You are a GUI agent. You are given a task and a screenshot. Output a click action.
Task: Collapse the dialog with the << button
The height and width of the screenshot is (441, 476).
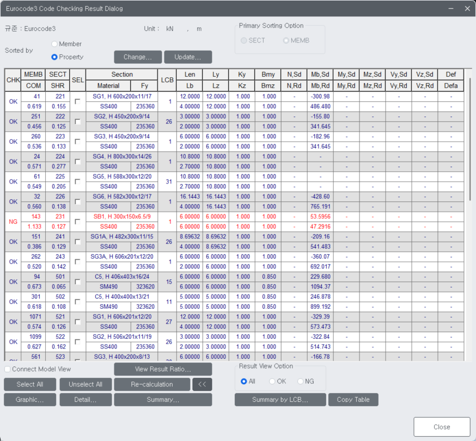(202, 384)
